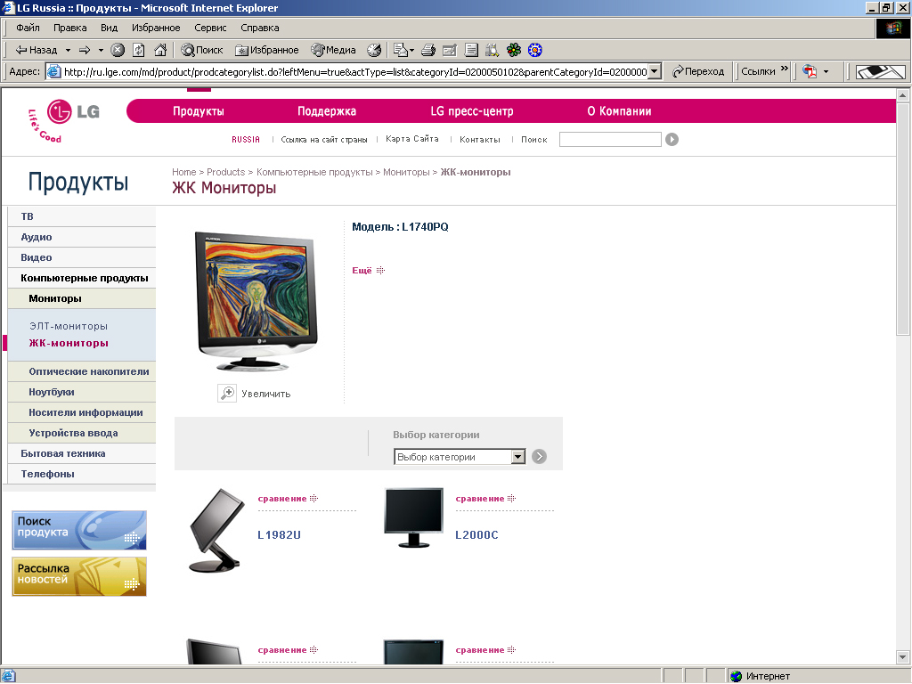Image resolution: width=912 pixels, height=684 pixels.
Task: Select Телефоны in the left menu
Action: click(82, 474)
